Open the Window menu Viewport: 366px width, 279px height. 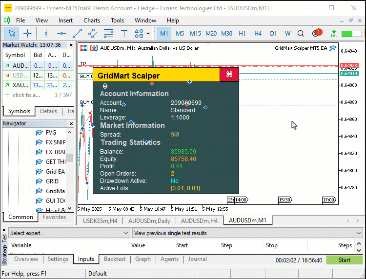tap(145, 20)
